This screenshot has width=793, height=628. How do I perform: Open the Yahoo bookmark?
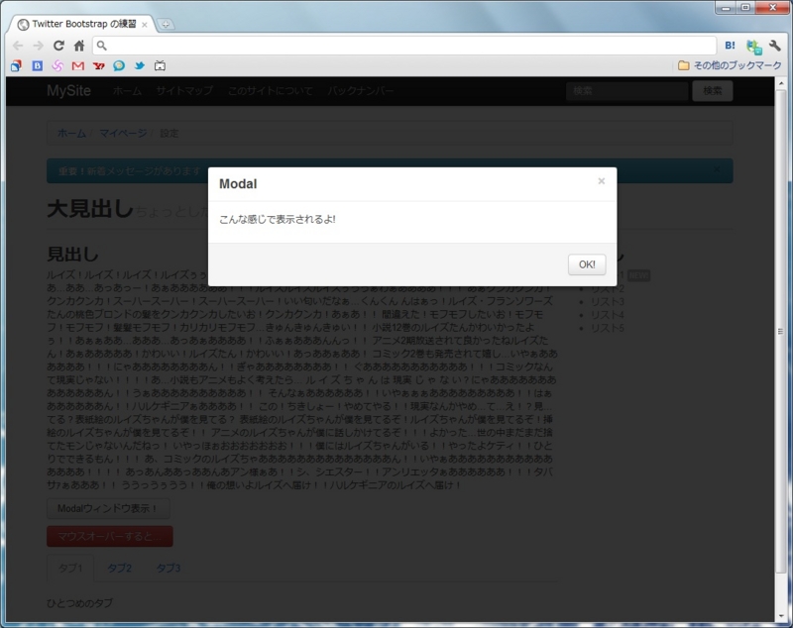click(x=98, y=65)
